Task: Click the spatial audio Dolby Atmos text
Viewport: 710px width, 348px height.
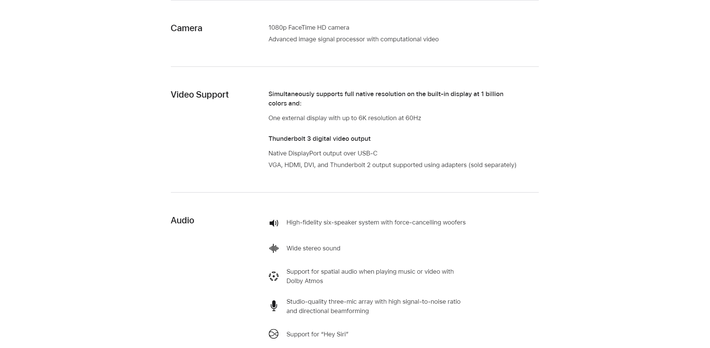Action: pyautogui.click(x=370, y=276)
